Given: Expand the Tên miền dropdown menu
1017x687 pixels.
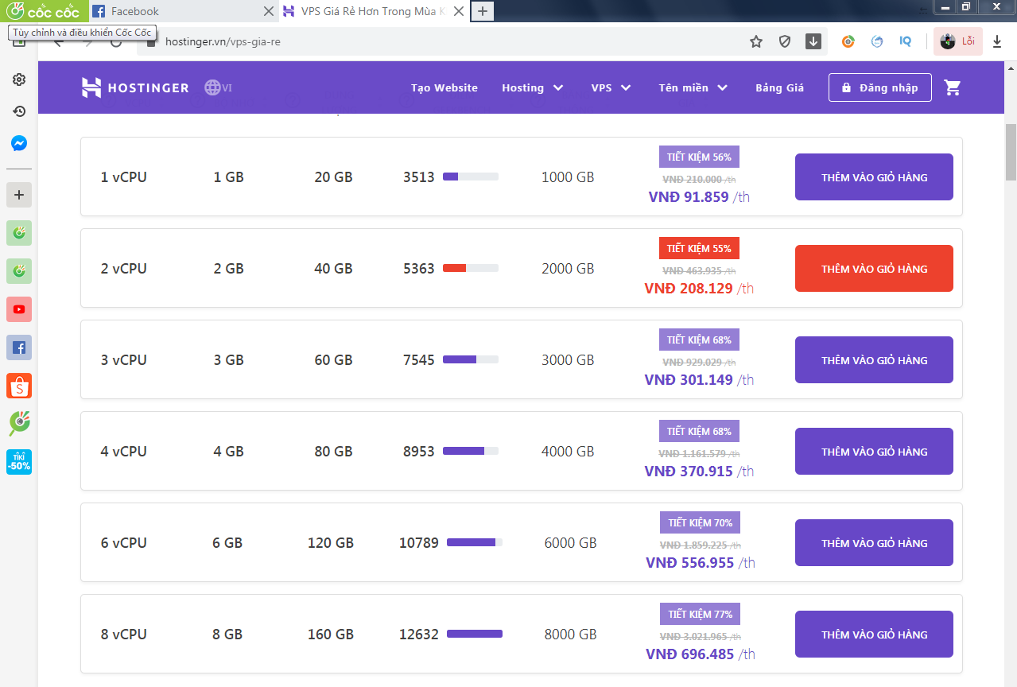Looking at the screenshot, I should [x=693, y=87].
